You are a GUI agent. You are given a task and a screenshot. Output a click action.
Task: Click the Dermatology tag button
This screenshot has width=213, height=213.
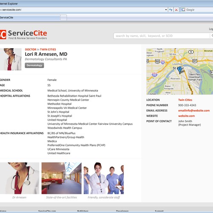pyautogui.click(x=35, y=65)
